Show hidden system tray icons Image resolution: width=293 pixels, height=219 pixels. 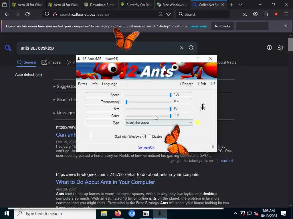point(235,213)
